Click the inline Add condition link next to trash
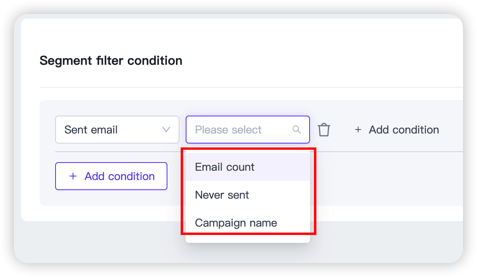Screen dimensions: 477x277 point(397,130)
